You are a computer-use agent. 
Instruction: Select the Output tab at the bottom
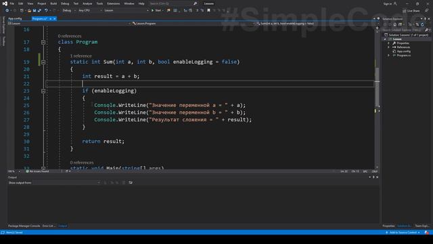pos(63,226)
